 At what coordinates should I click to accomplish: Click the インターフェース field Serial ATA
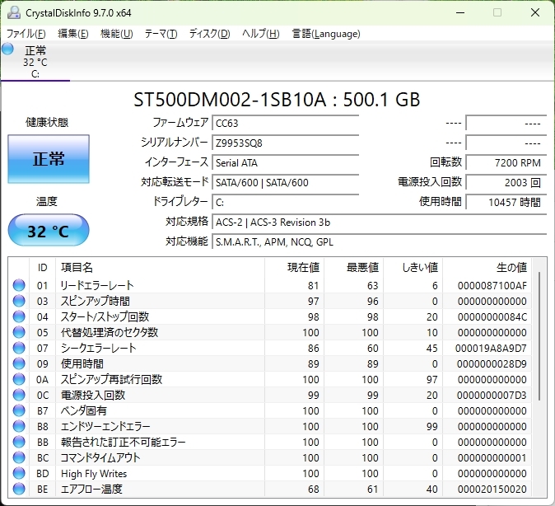[285, 162]
